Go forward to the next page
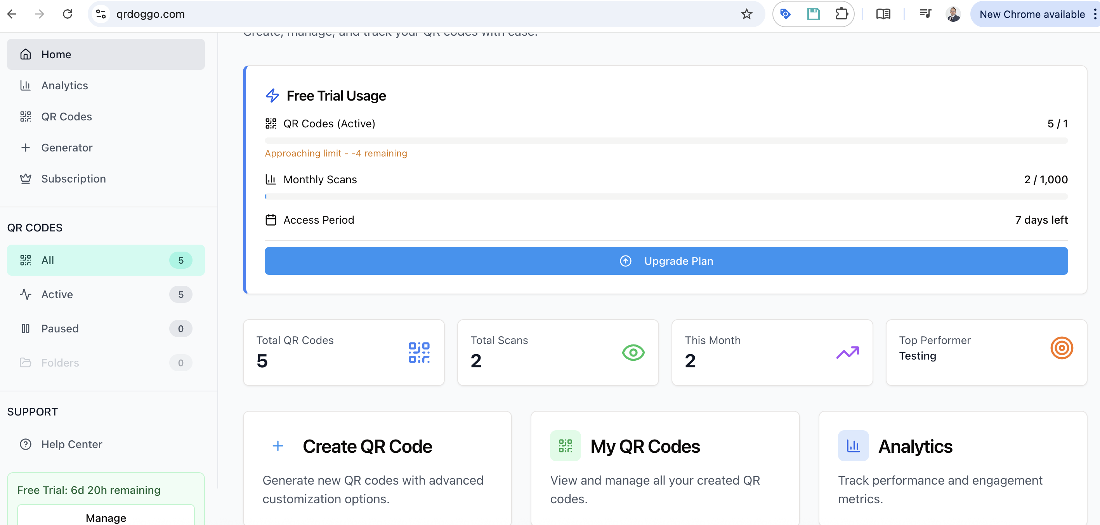 tap(39, 14)
